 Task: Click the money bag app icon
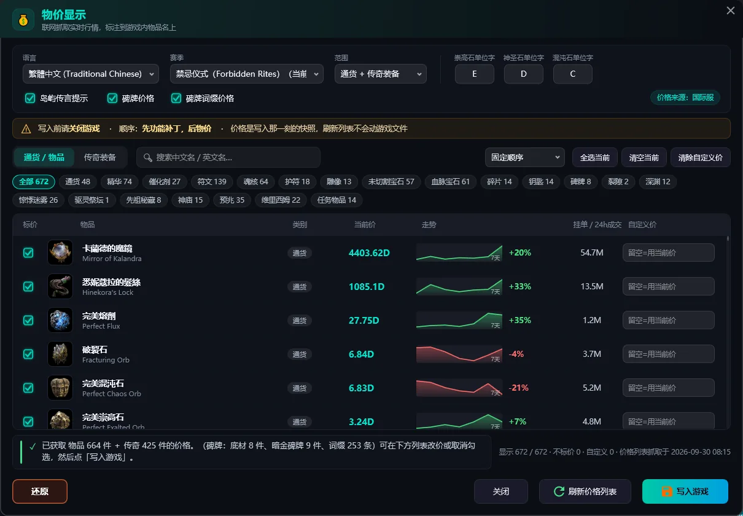coord(23,20)
